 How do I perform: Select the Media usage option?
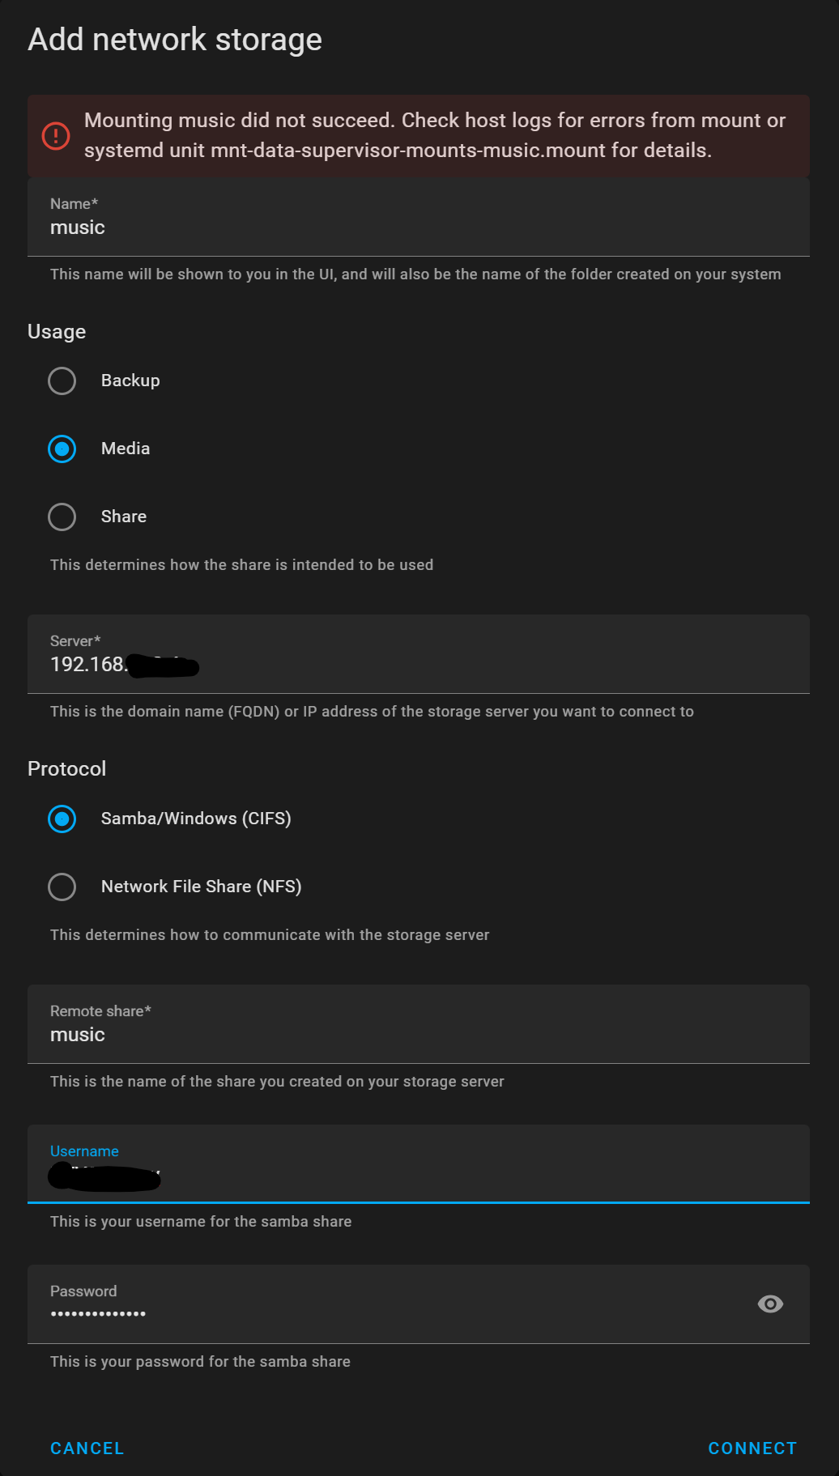coord(62,449)
